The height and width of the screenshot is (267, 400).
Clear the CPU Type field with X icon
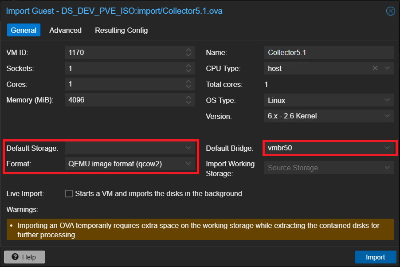tap(375, 68)
